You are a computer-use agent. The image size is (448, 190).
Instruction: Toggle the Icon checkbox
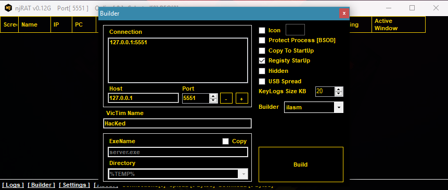point(262,30)
